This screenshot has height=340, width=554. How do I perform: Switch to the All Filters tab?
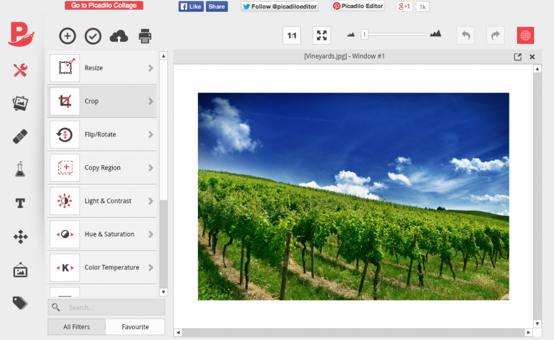coord(76,326)
